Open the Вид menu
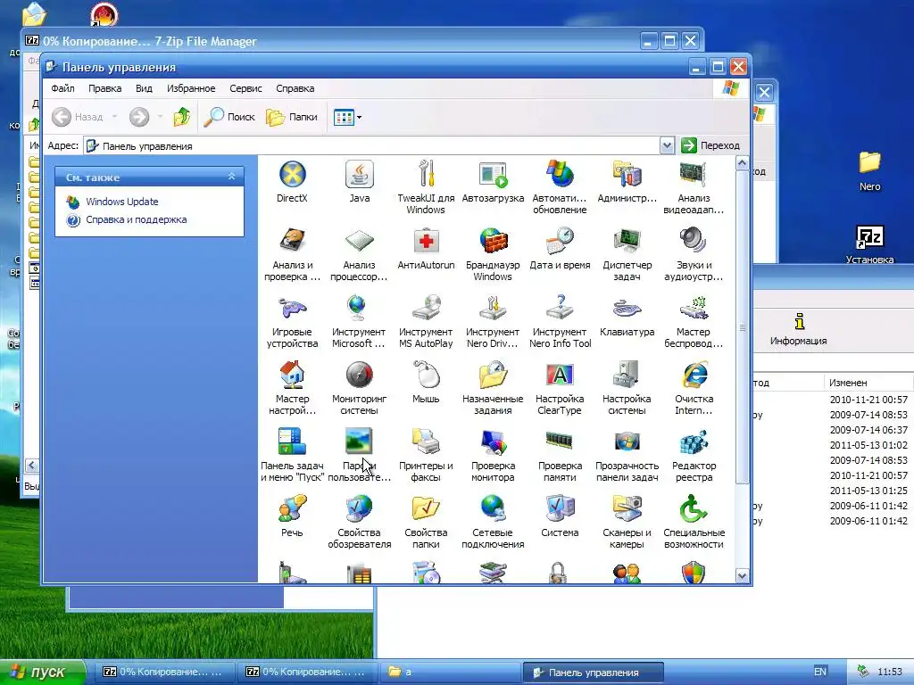 (144, 88)
